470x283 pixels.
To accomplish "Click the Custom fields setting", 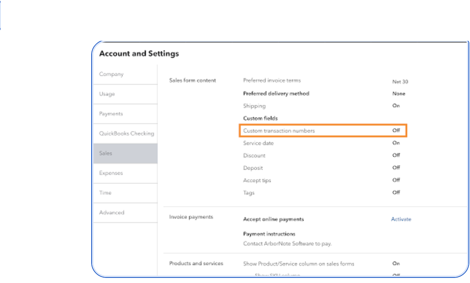I will click(260, 118).
